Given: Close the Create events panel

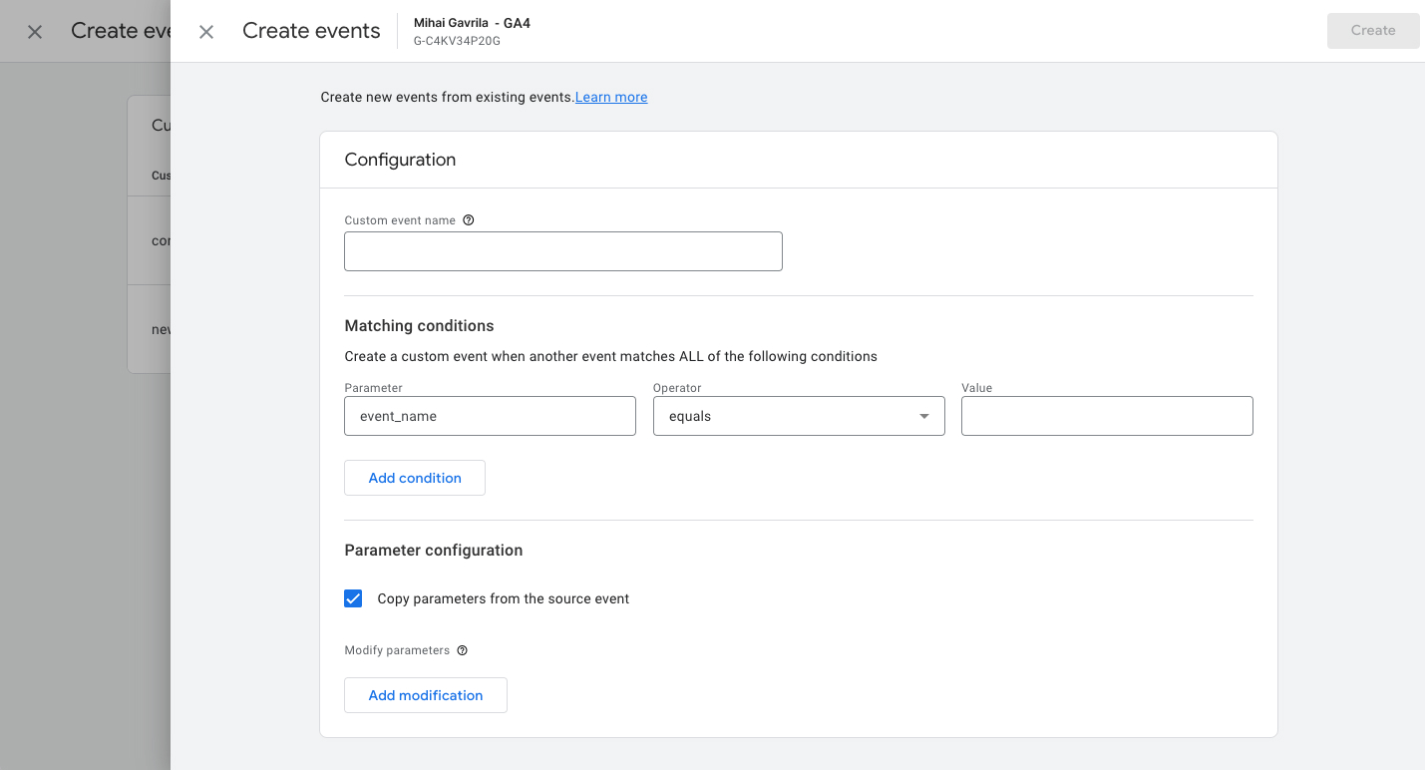Looking at the screenshot, I should (x=206, y=32).
